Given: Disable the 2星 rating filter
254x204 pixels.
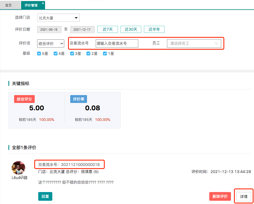Looking at the screenshot, I should click(88, 54).
